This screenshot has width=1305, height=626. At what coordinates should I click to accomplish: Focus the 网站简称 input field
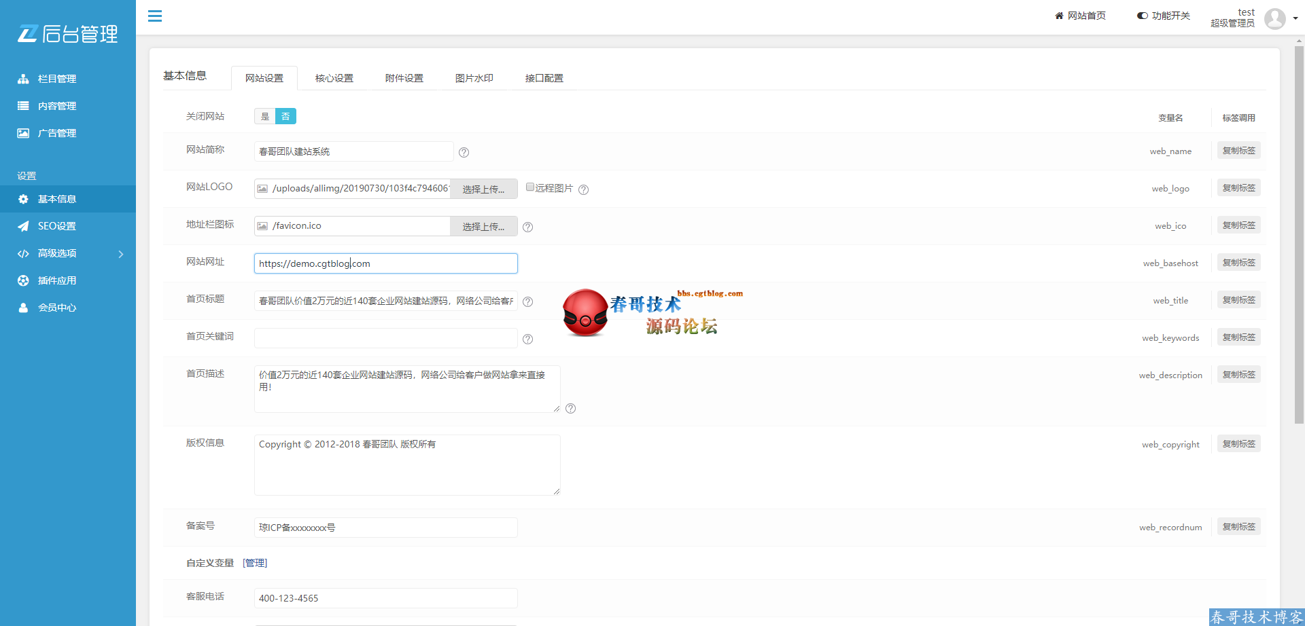(x=353, y=151)
